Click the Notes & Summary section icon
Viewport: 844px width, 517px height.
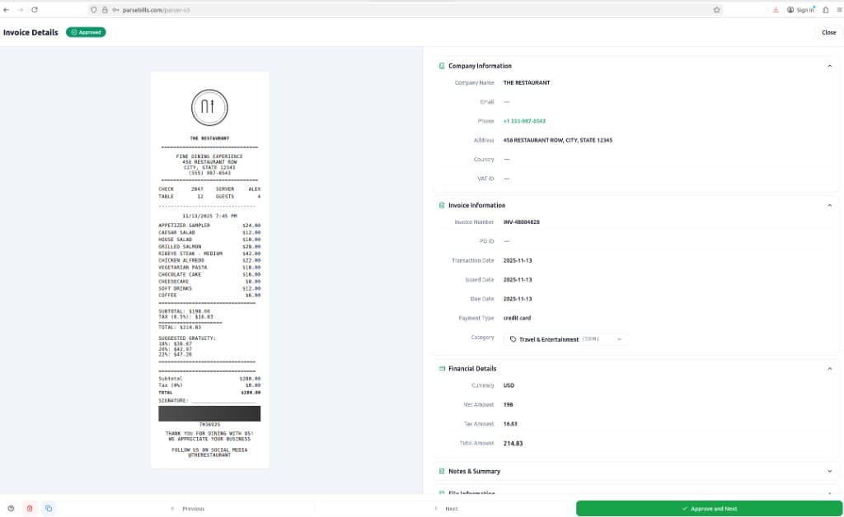[x=440, y=471]
